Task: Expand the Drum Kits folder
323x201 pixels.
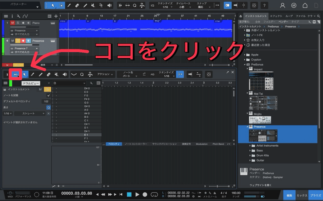Action: [250, 156]
